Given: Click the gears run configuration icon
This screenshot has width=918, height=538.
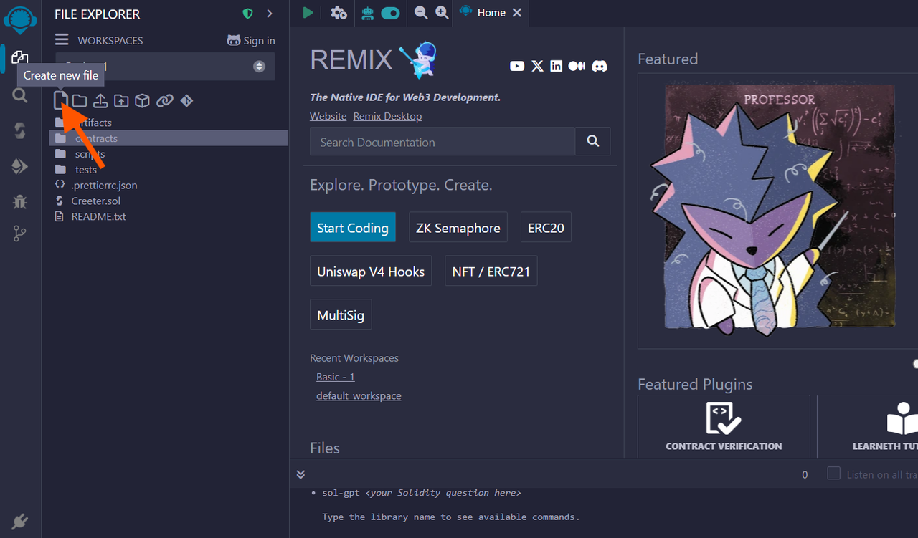Looking at the screenshot, I should (339, 13).
